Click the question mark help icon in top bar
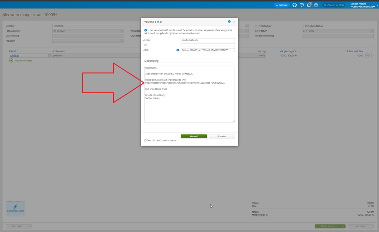Image resolution: width=379 pixels, height=232 pixels. (x=316, y=5)
